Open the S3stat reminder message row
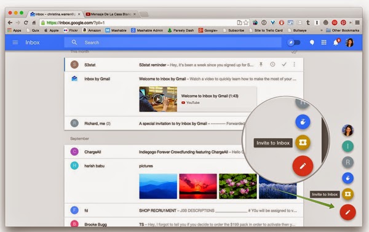The width and height of the screenshot is (369, 232). tap(184, 65)
